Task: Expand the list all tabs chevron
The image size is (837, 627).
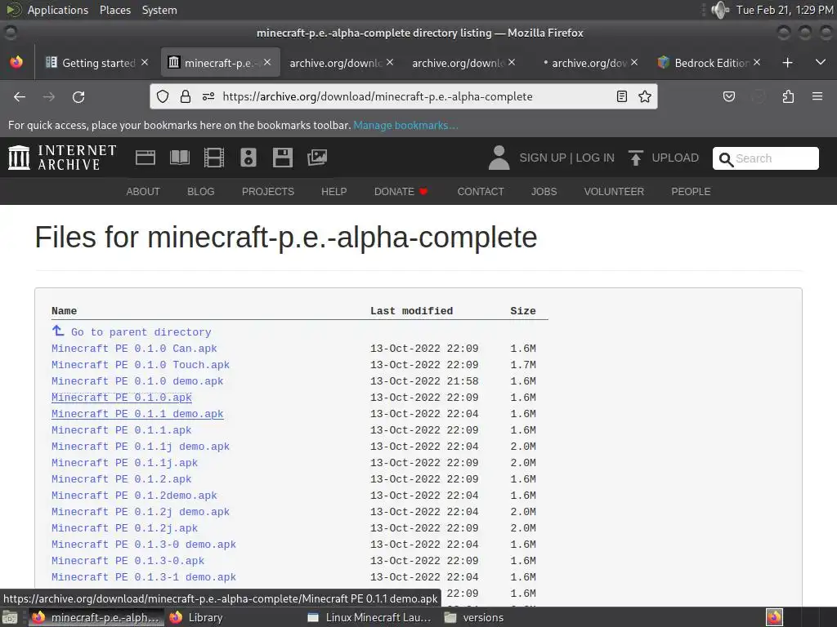Action: coord(821,62)
